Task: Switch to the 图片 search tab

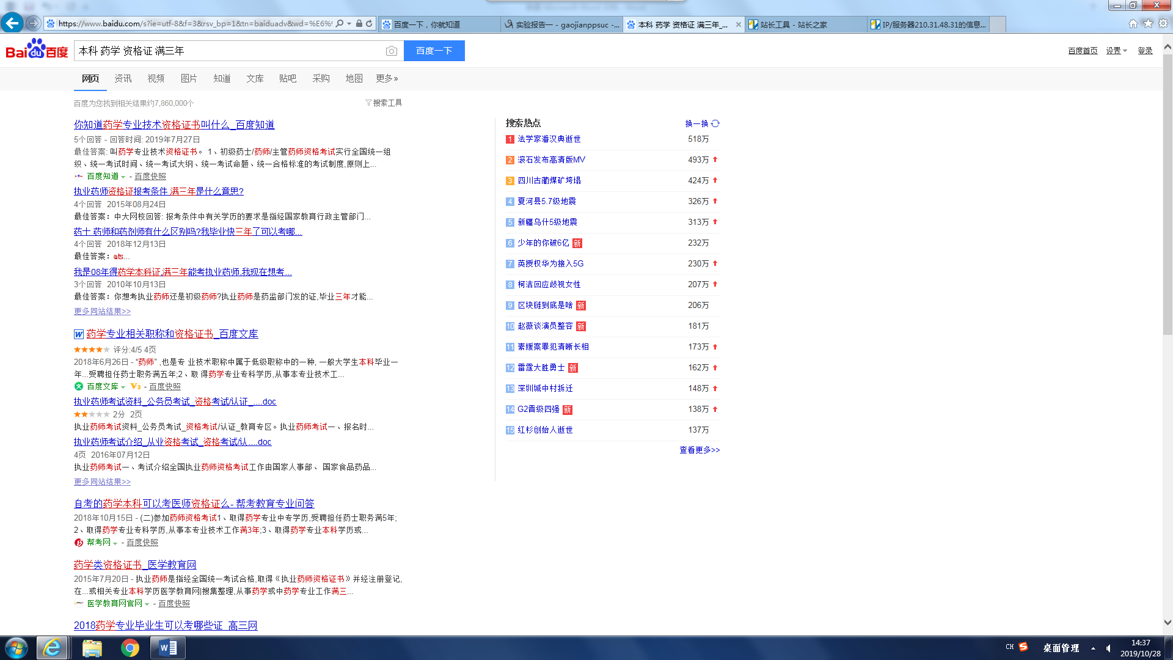Action: 189,78
